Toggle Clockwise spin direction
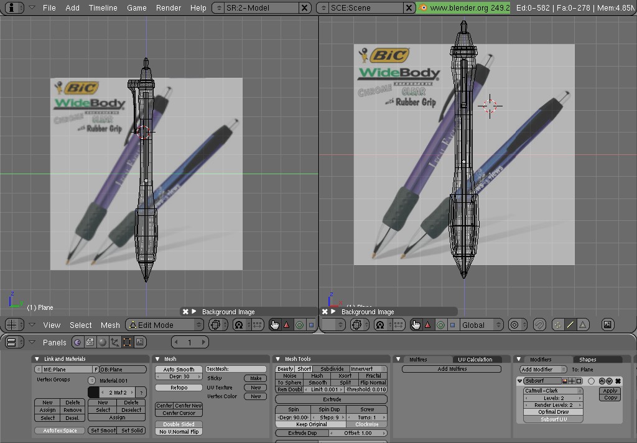 pyautogui.click(x=367, y=424)
